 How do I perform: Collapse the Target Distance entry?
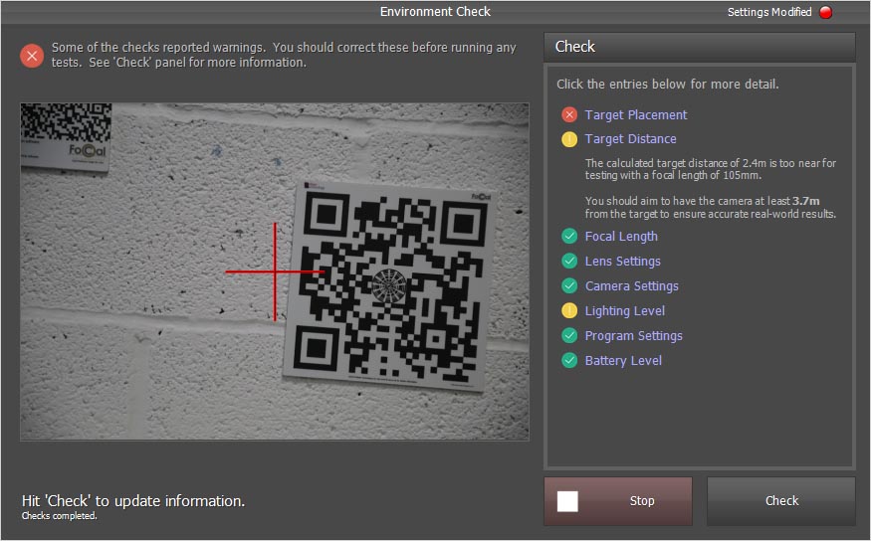(x=630, y=138)
